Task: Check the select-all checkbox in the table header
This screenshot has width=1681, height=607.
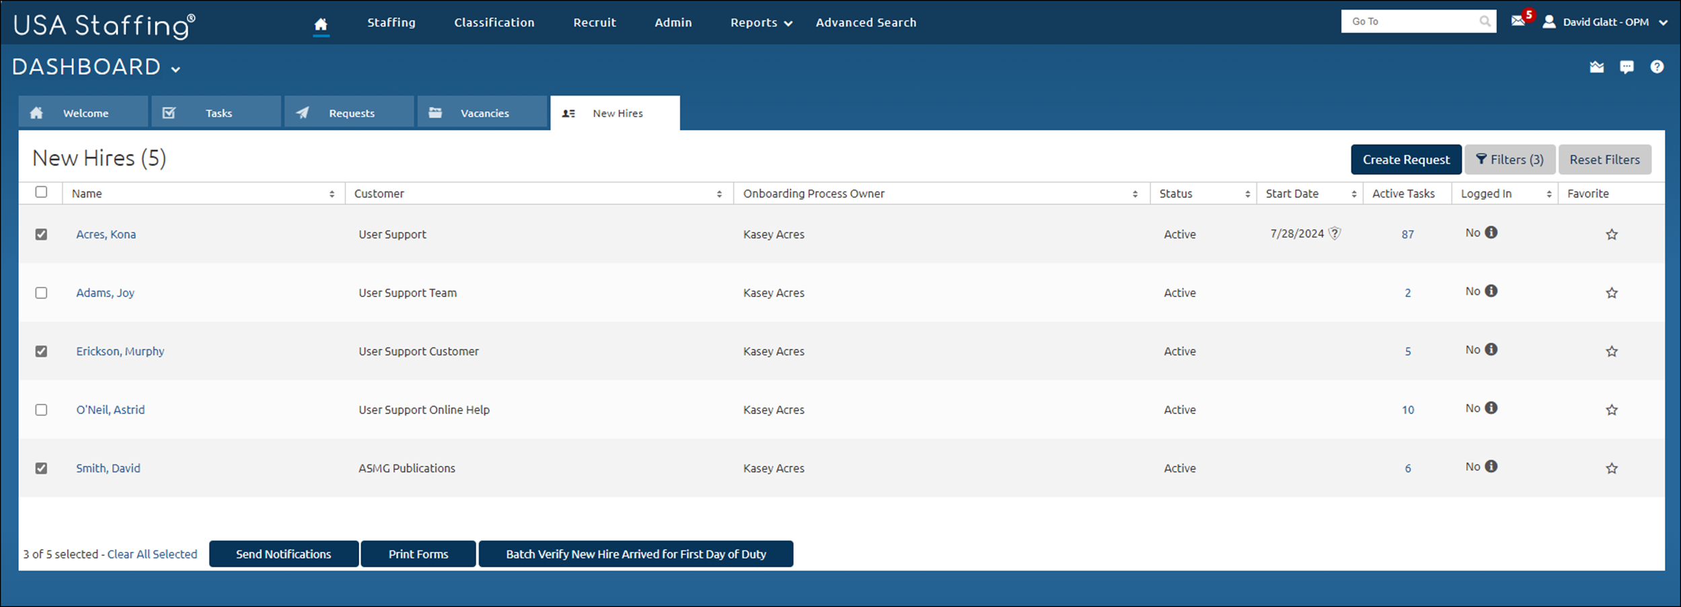Action: coord(41,193)
